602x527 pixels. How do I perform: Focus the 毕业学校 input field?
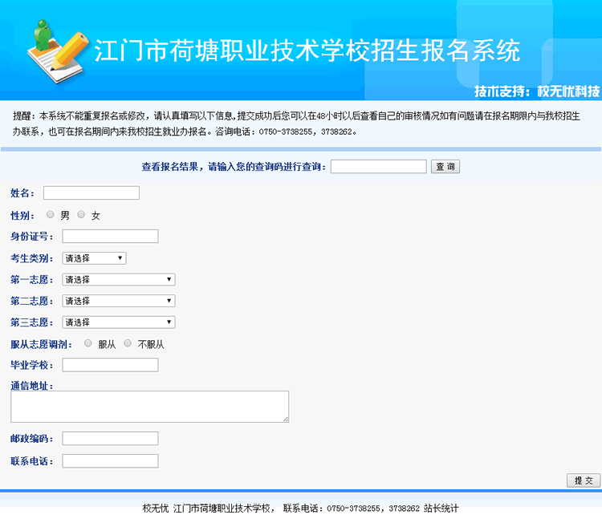(x=110, y=365)
